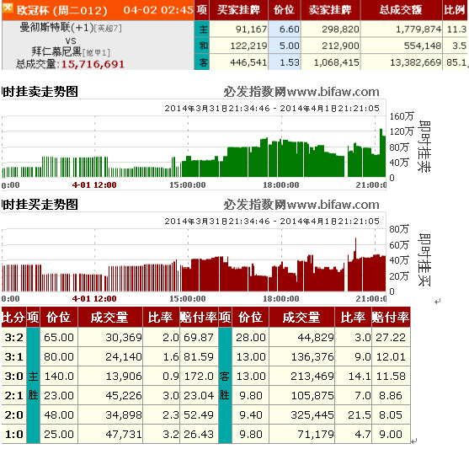Click the 和 row label cell

click(202, 45)
